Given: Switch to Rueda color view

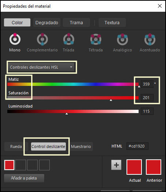Looking at the screenshot, I should pos(16,146).
